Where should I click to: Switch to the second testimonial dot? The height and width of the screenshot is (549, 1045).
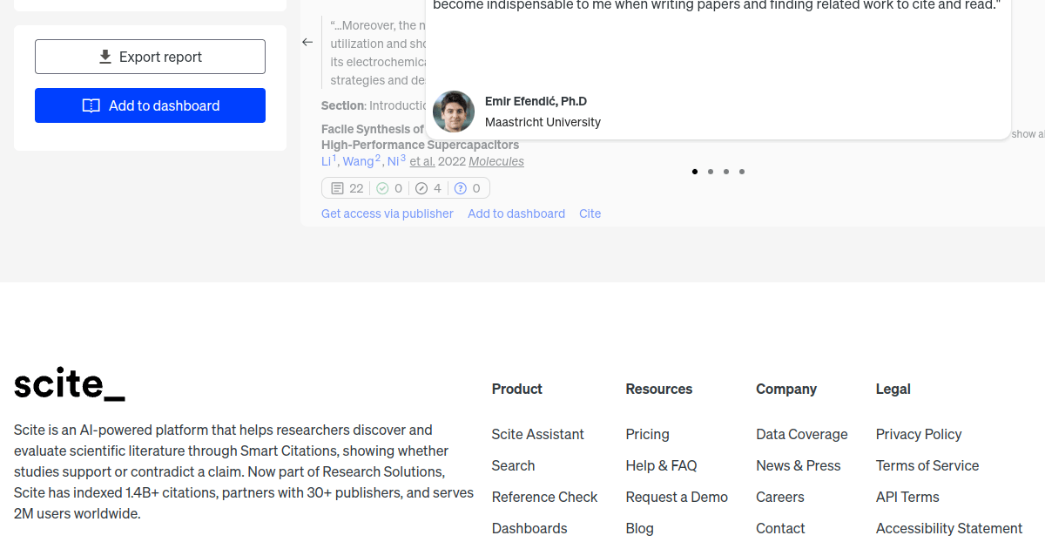(711, 172)
